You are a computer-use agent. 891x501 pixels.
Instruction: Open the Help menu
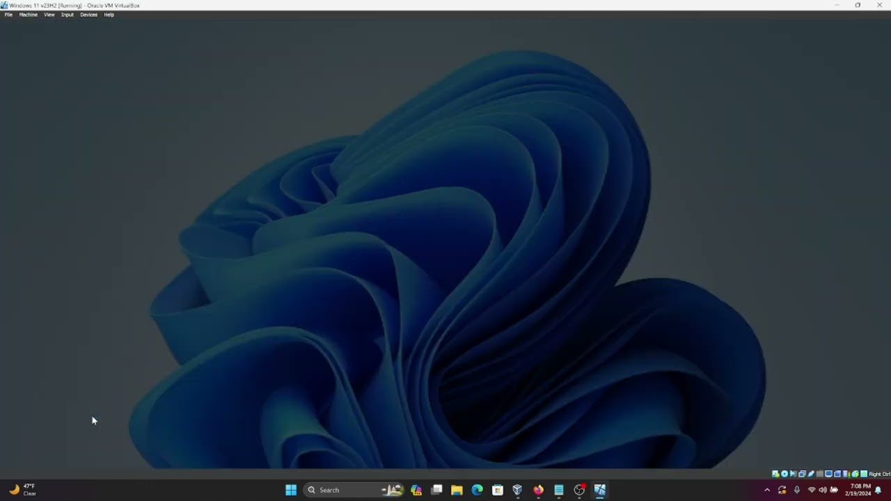[109, 15]
